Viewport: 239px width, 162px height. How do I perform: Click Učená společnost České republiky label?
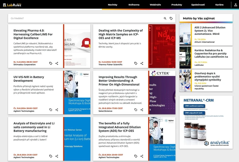point(206,87)
